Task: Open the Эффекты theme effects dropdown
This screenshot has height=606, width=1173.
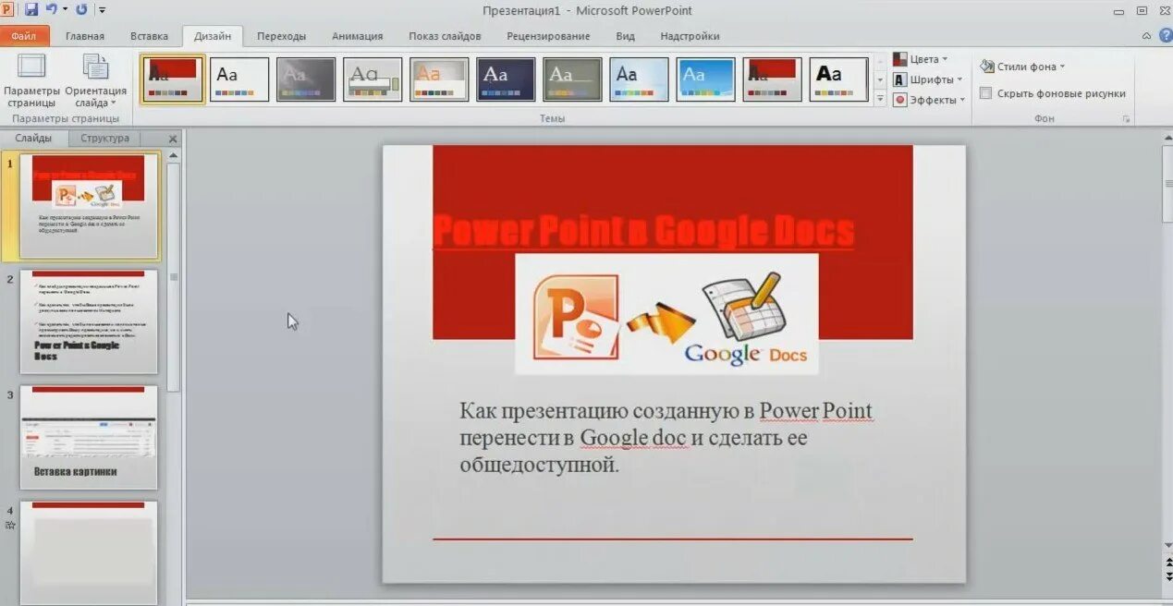Action: tap(930, 100)
